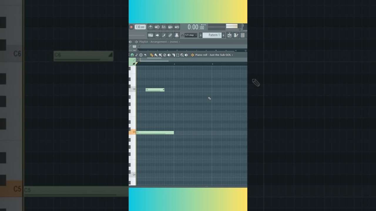
Task: Toggle wait for input before recording
Action: pos(157,27)
